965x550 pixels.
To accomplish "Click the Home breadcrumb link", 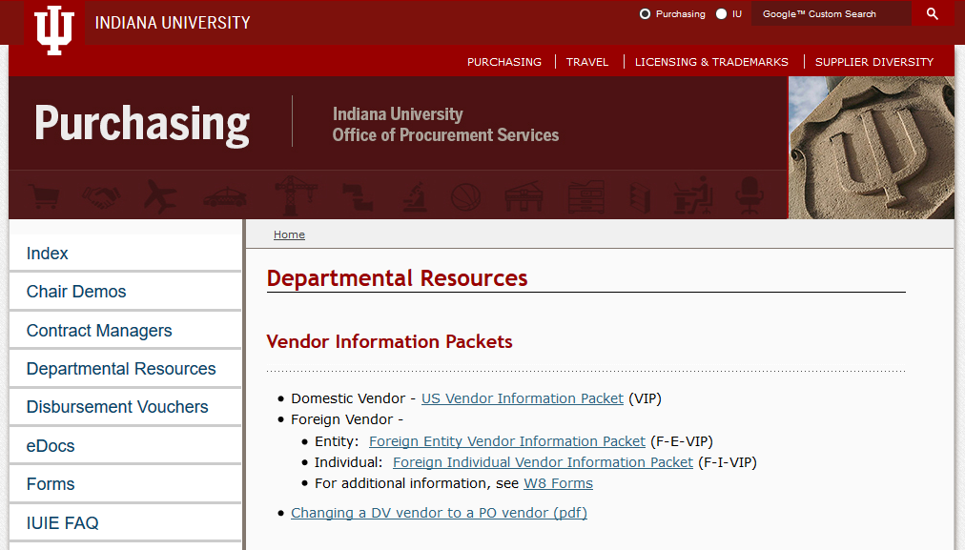I will coord(289,234).
